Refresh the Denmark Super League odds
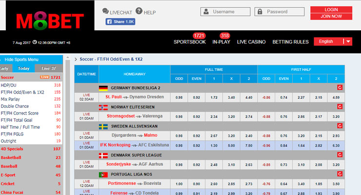The height and width of the screenshot is (195, 361). pos(354,155)
